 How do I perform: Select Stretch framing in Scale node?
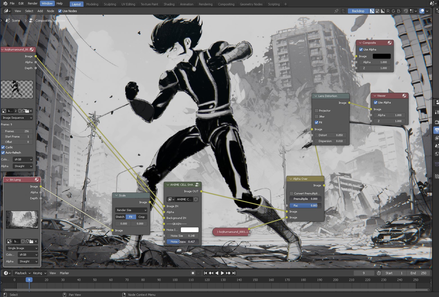pyautogui.click(x=120, y=217)
